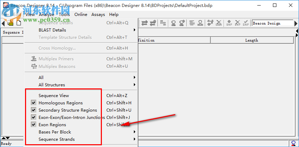Click the double-arrow icon with the raised arrowhead
The image size is (299, 147).
coord(153,23)
